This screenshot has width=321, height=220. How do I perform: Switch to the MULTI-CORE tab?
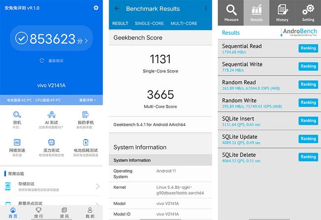[184, 23]
